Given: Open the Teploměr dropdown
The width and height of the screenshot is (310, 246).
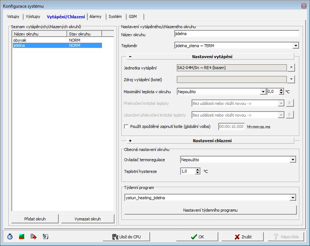Looking at the screenshot, I should pos(296,46).
